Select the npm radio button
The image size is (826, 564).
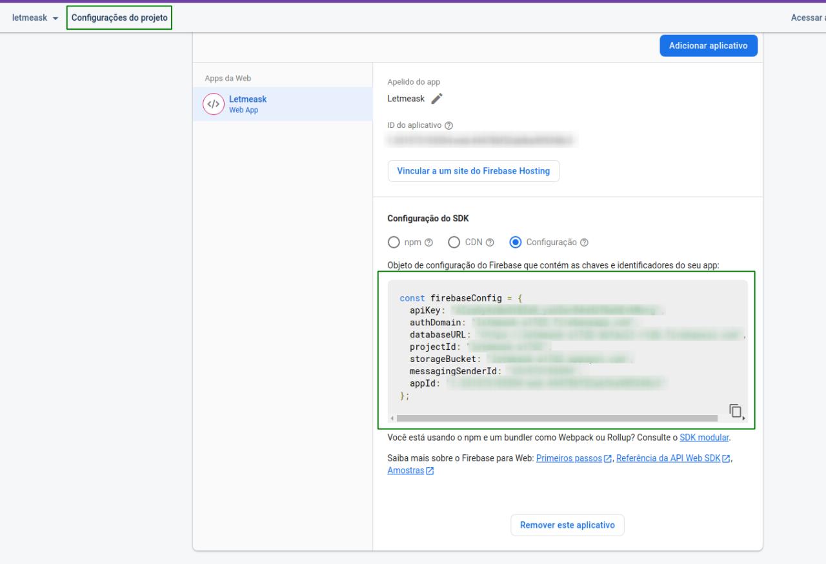394,243
